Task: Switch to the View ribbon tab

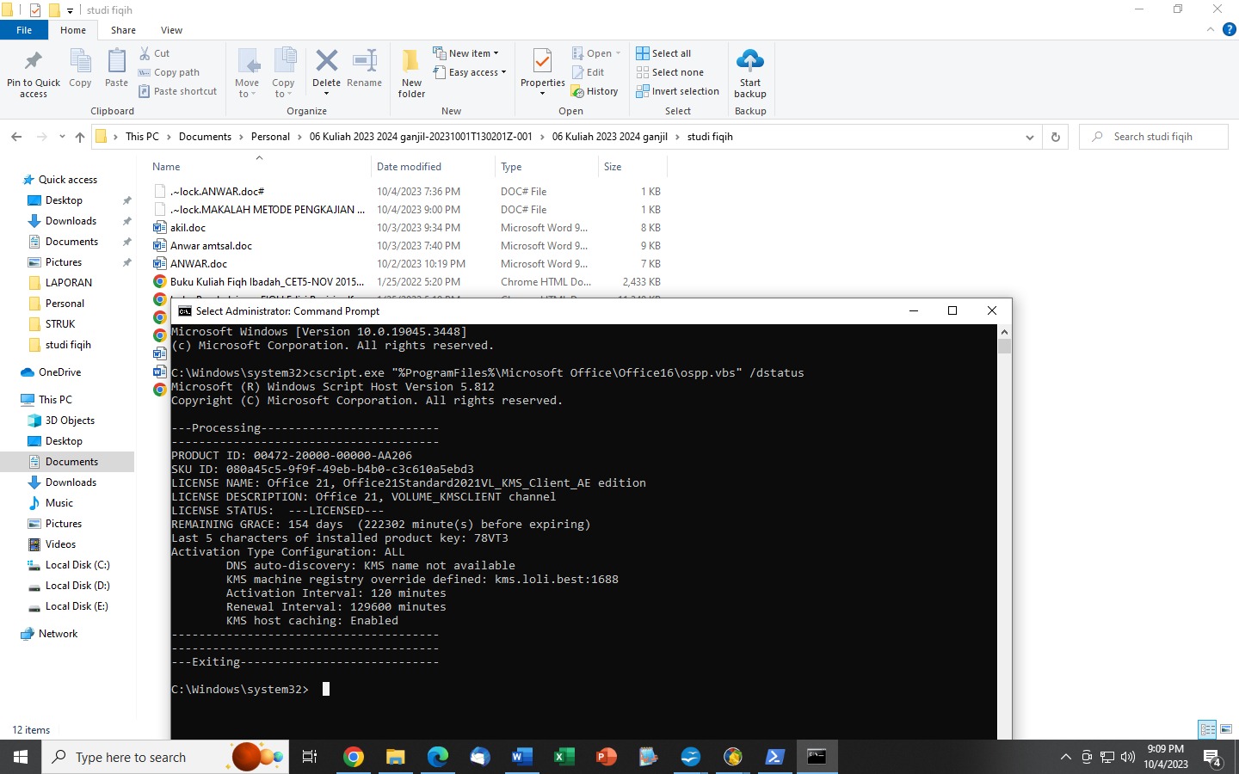Action: pos(171,30)
